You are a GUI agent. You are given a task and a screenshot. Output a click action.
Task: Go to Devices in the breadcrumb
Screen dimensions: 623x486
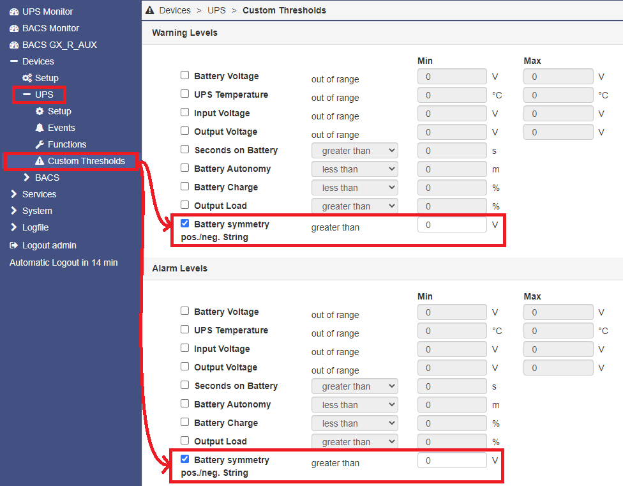click(175, 10)
